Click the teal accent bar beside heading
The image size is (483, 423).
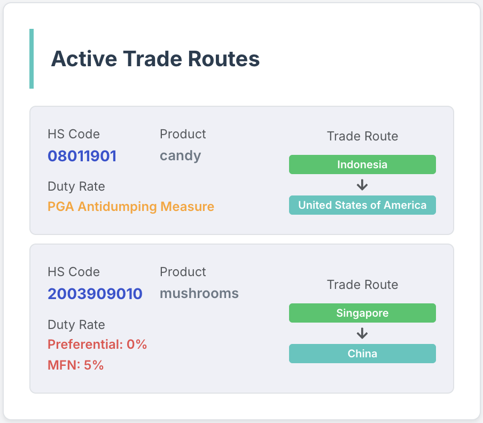click(32, 59)
